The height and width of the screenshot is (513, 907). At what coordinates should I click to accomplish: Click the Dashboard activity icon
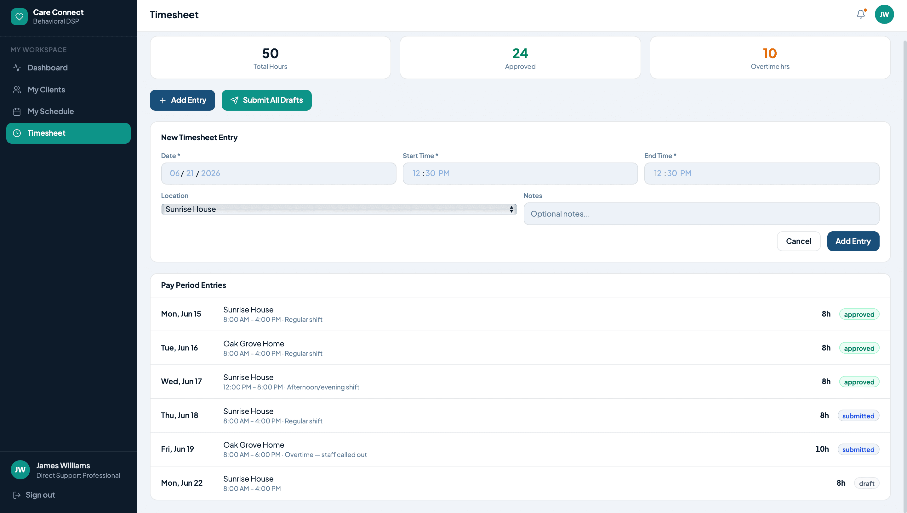[x=17, y=68]
